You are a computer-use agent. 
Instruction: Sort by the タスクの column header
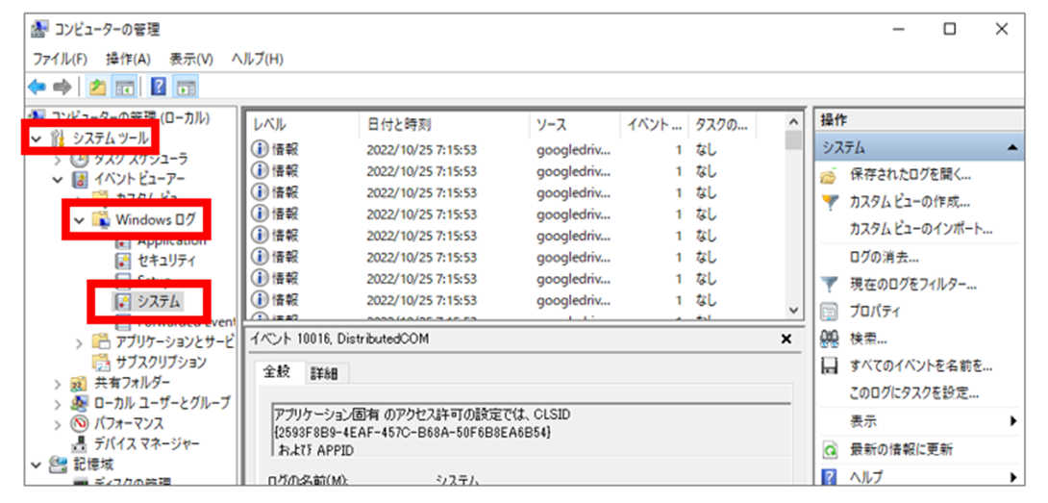(723, 124)
